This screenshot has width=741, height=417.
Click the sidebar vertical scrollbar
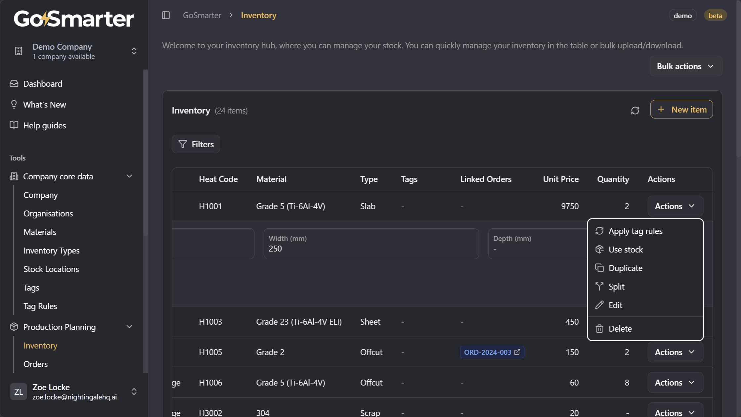coord(145,152)
